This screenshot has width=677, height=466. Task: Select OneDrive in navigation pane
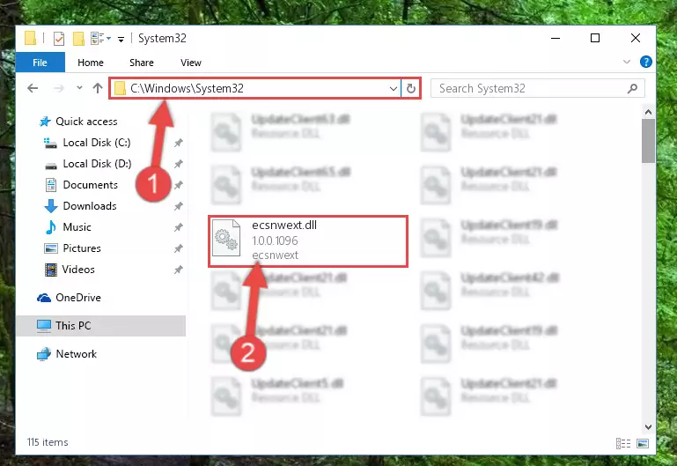tap(78, 298)
